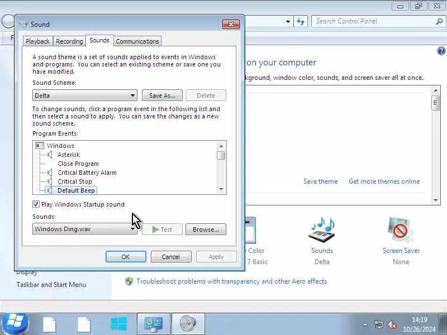Click the Save As... button

tap(162, 95)
